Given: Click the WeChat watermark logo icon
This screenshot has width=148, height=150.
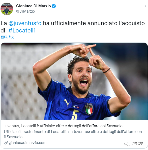Looking at the screenshot, I should tap(127, 143).
